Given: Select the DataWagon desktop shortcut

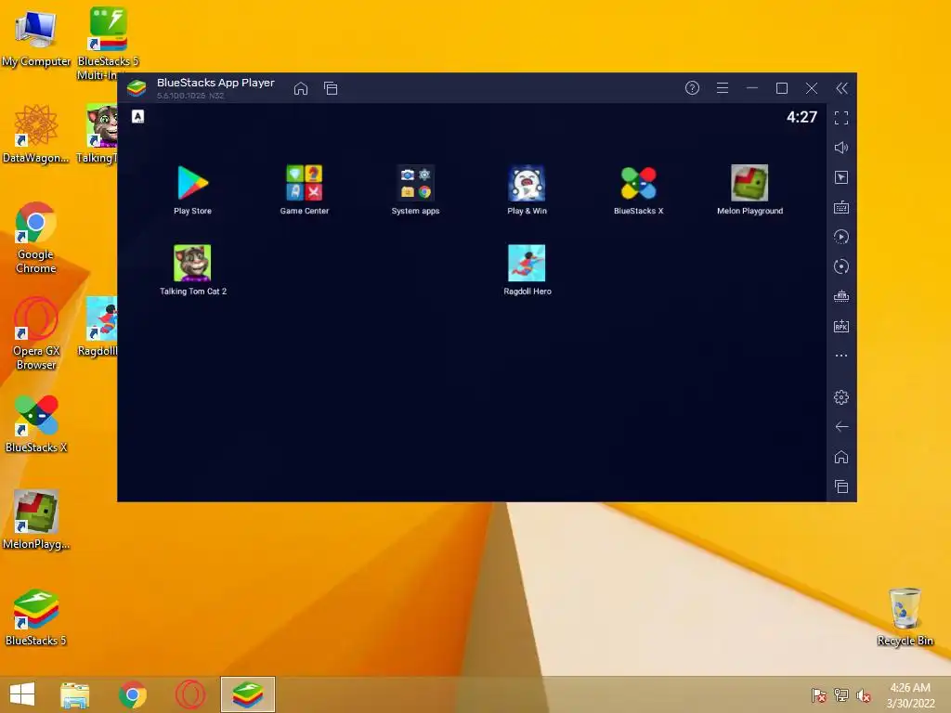Looking at the screenshot, I should pyautogui.click(x=36, y=134).
